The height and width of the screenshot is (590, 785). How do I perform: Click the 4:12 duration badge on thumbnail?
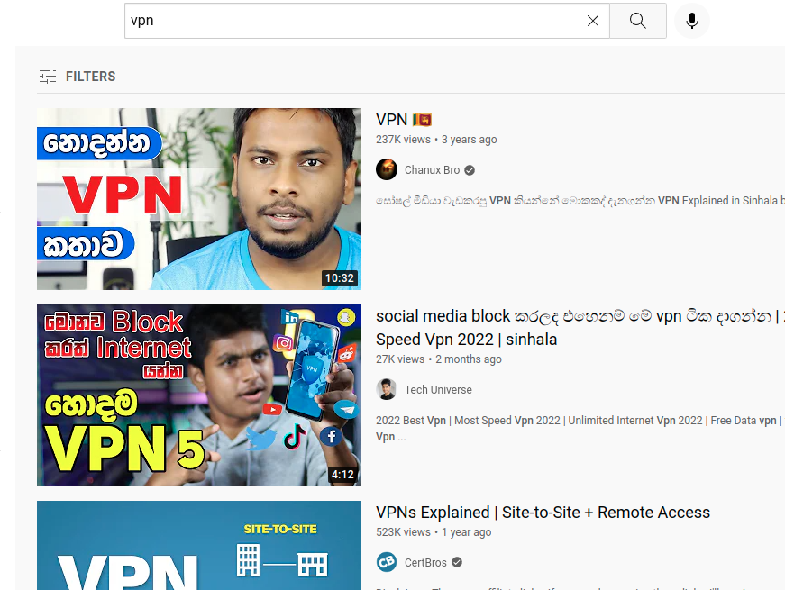pyautogui.click(x=342, y=474)
